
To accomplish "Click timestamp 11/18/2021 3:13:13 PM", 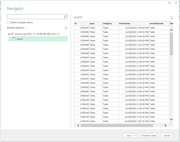I will click(134, 45).
